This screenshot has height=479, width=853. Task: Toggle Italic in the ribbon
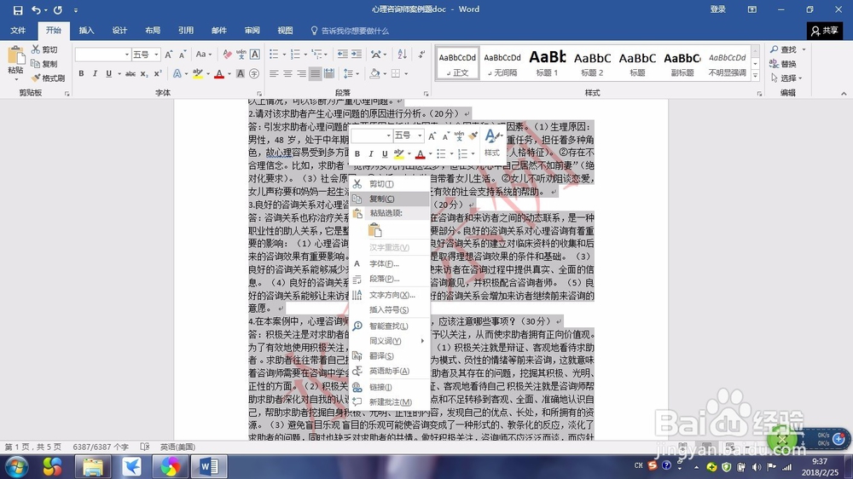95,73
